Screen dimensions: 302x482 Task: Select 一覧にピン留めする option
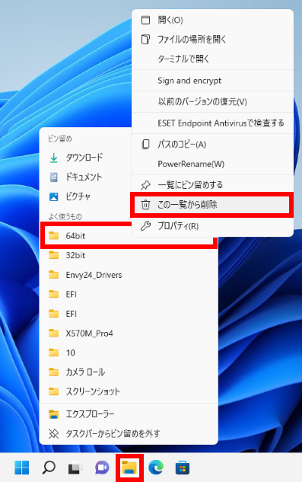coord(212,185)
